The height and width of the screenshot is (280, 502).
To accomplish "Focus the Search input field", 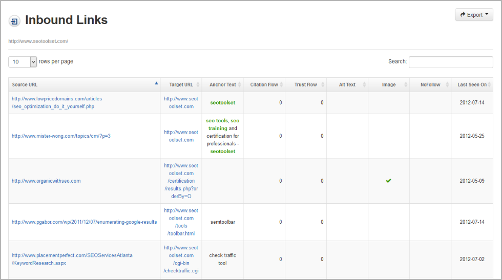I will pyautogui.click(x=451, y=62).
